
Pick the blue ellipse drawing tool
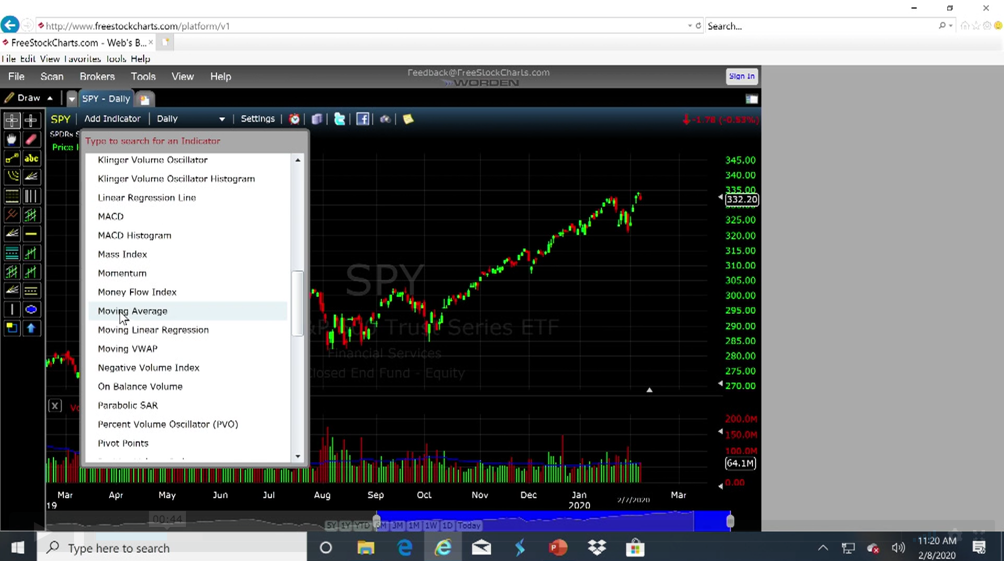[x=31, y=309]
